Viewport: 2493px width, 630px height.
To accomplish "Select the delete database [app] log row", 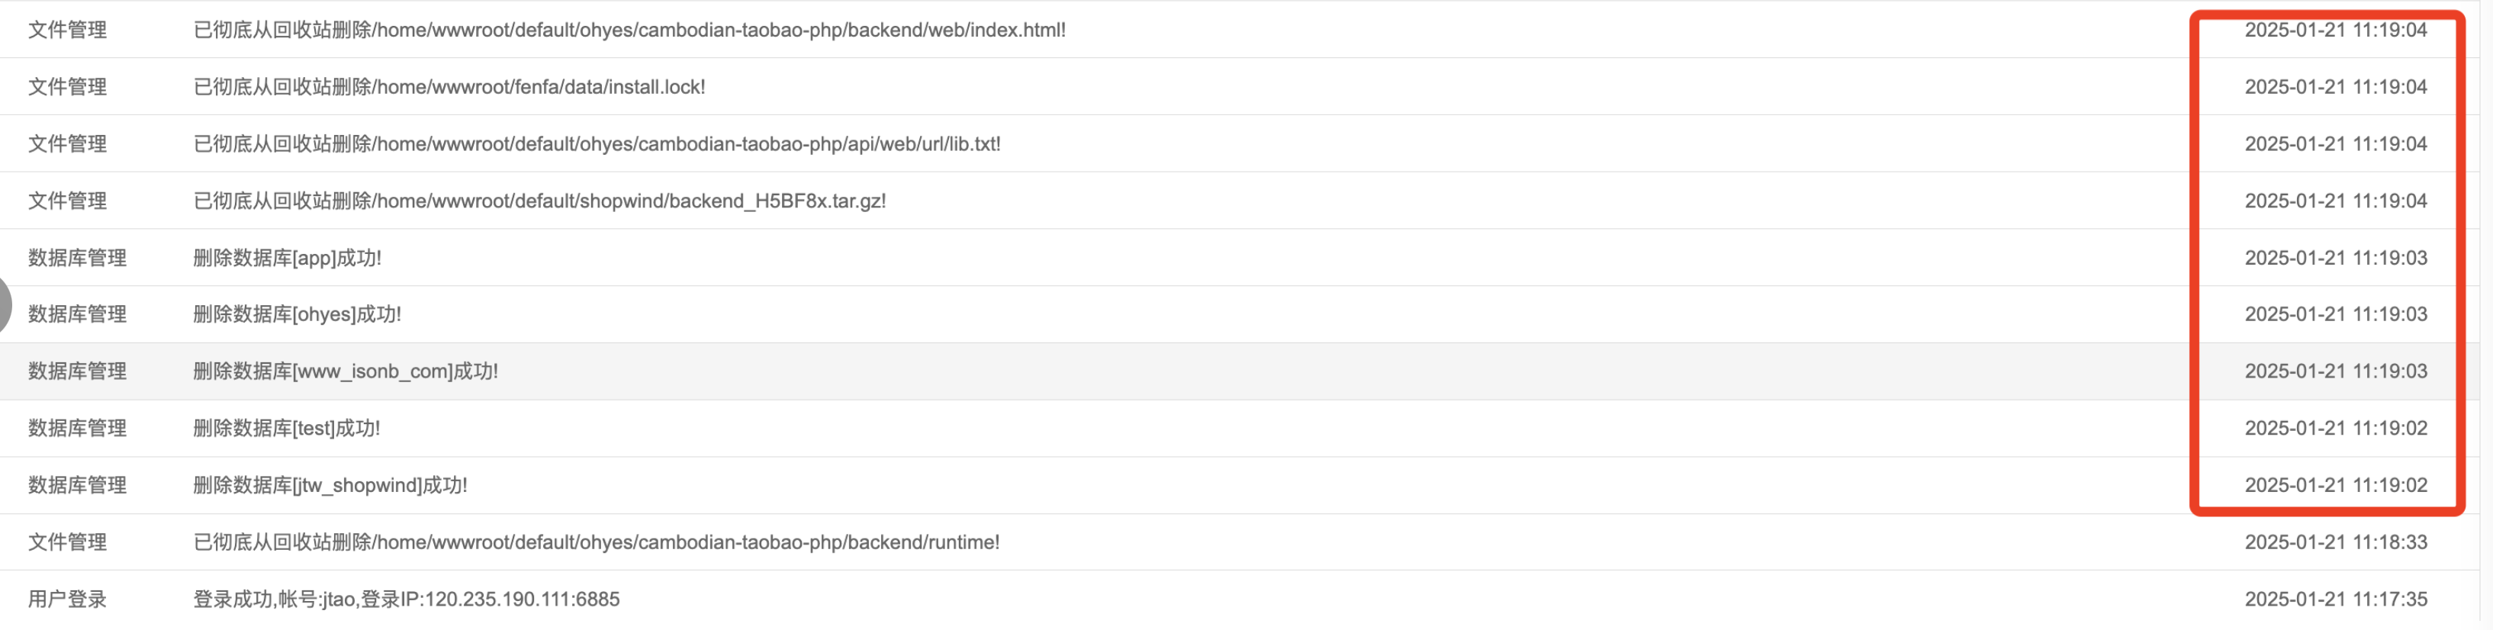I will [x=1240, y=258].
